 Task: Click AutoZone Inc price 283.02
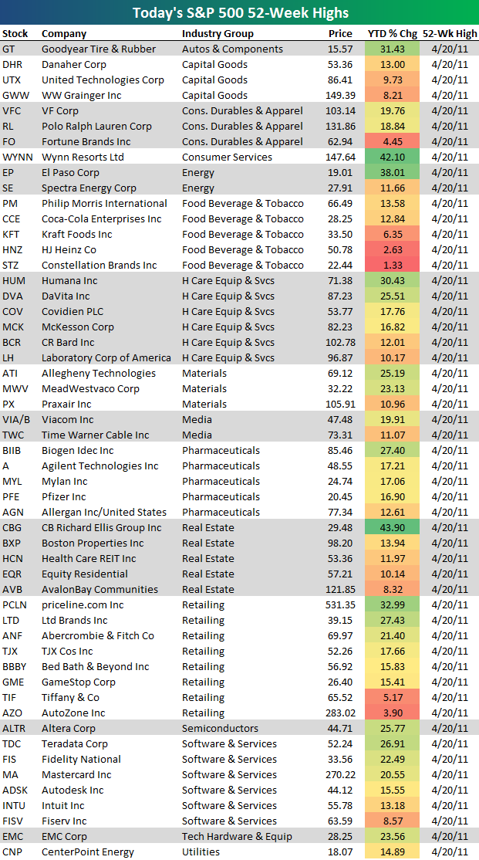pyautogui.click(x=341, y=713)
